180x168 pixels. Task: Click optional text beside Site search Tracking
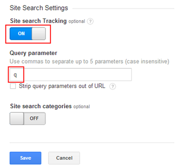77,22
